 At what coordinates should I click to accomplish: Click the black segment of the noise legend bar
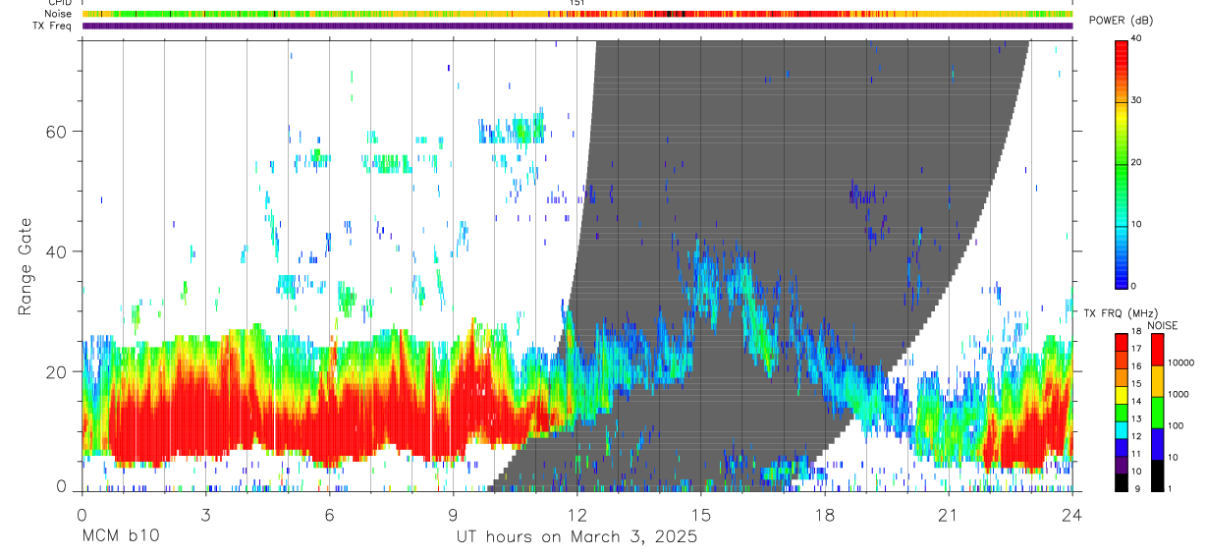pos(1157,475)
